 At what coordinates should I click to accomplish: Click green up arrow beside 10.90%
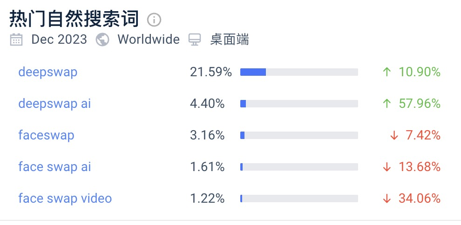coord(386,72)
